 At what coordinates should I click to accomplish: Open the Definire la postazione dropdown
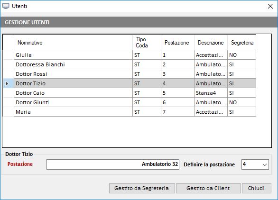pyautogui.click(x=255, y=164)
